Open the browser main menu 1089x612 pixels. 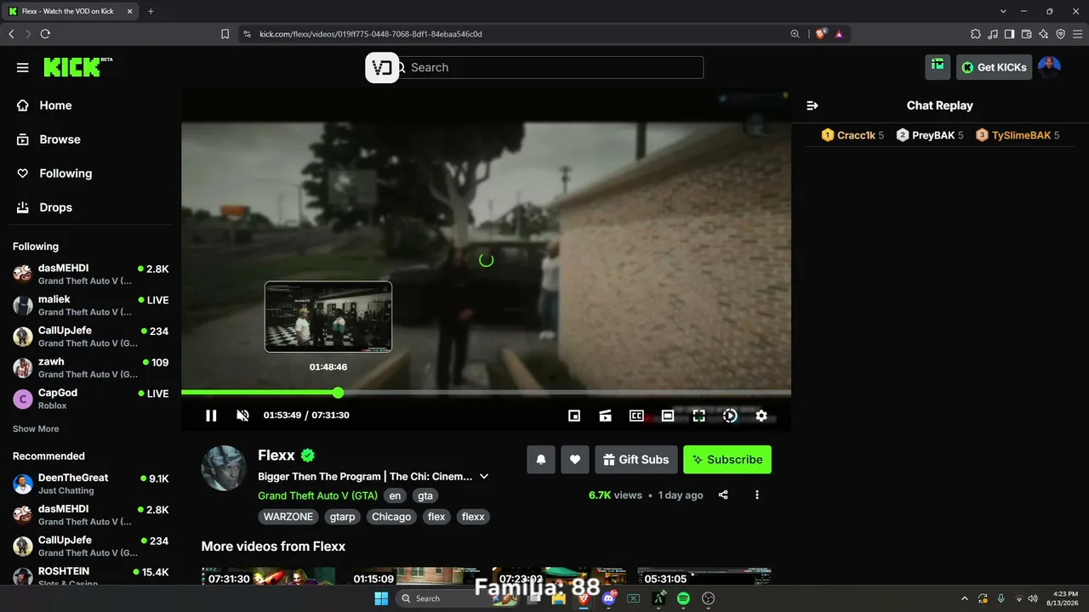click(x=1077, y=34)
